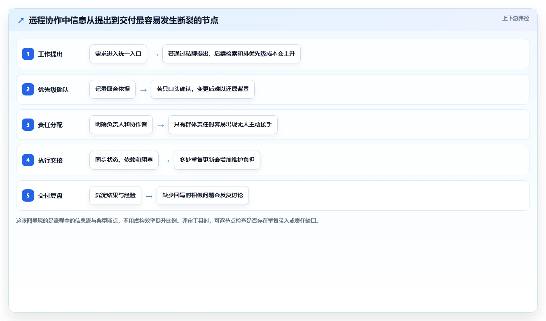The height and width of the screenshot is (321, 546).
Task: Select the 责任分配 step label
Action: click(x=50, y=125)
